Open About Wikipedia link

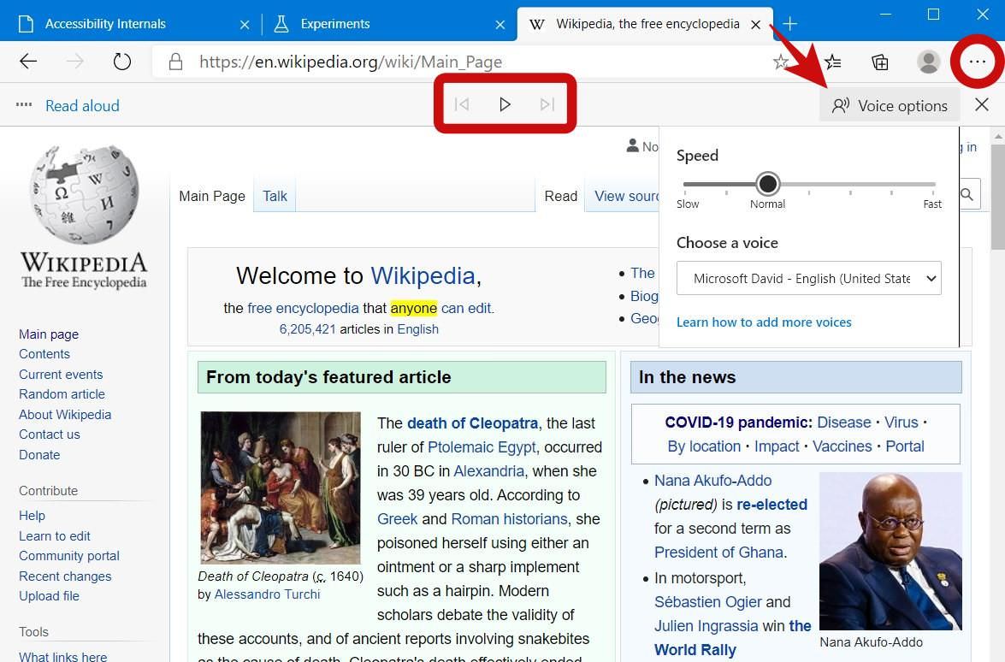coord(65,415)
